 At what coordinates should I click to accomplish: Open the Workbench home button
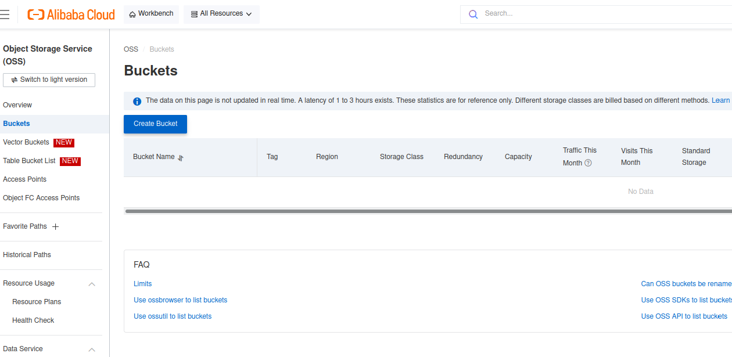(x=151, y=14)
